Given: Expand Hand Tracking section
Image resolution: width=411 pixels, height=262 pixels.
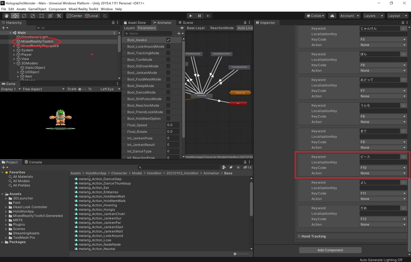Looking at the screenshot, I should pyautogui.click(x=300, y=236).
